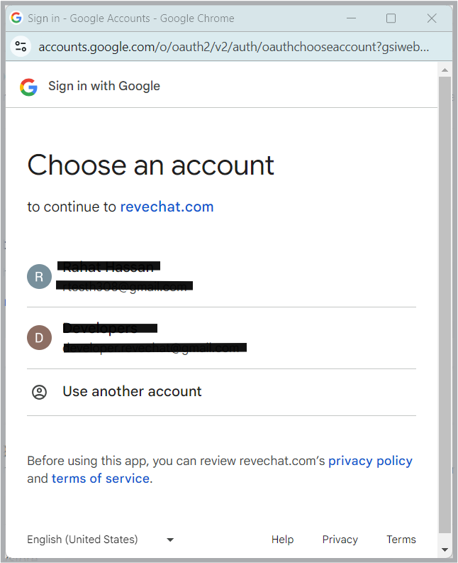Maximize the Google sign-in window

point(391,18)
